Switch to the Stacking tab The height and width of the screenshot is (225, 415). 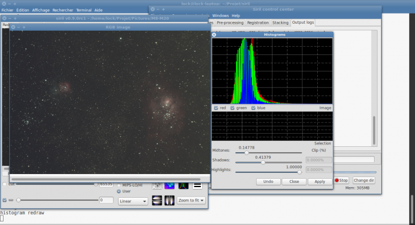tap(280, 22)
